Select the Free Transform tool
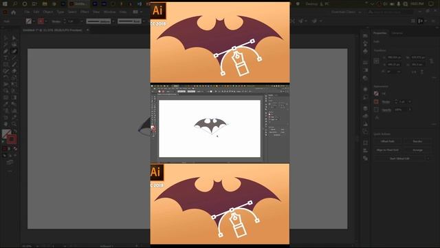Viewport: 440px width, 248px height. tap(14, 84)
